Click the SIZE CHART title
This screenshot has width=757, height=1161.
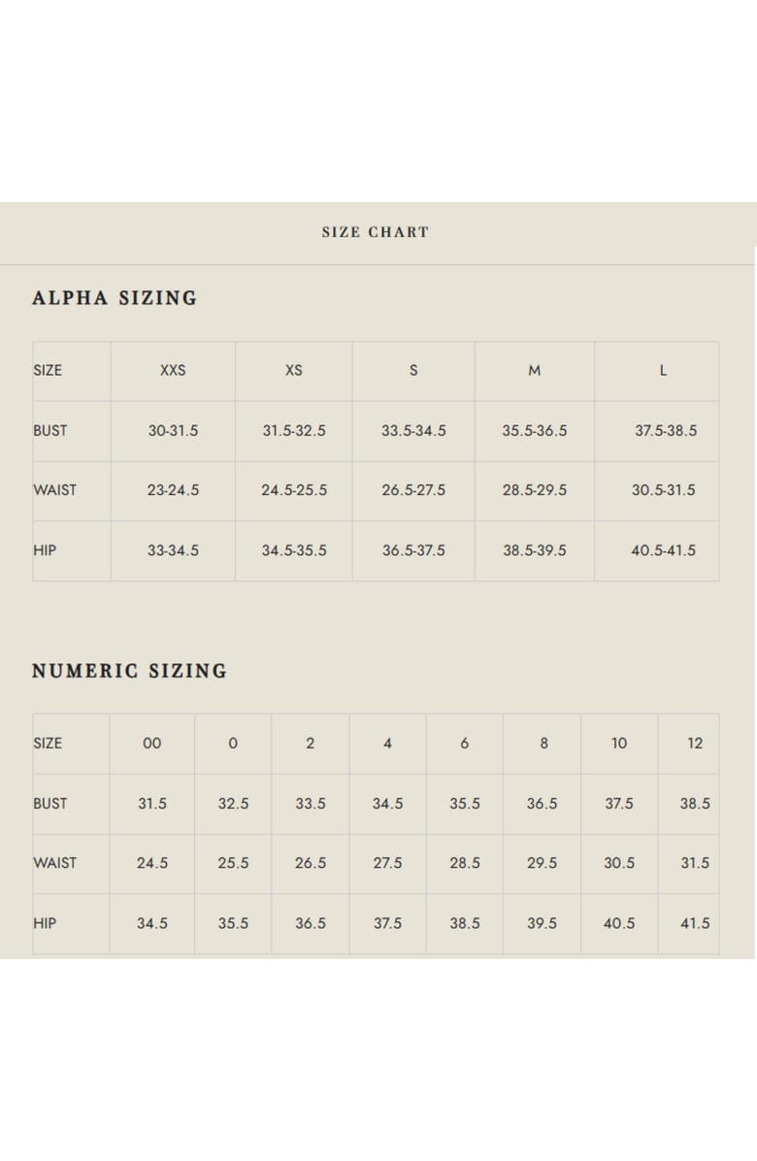pos(375,232)
